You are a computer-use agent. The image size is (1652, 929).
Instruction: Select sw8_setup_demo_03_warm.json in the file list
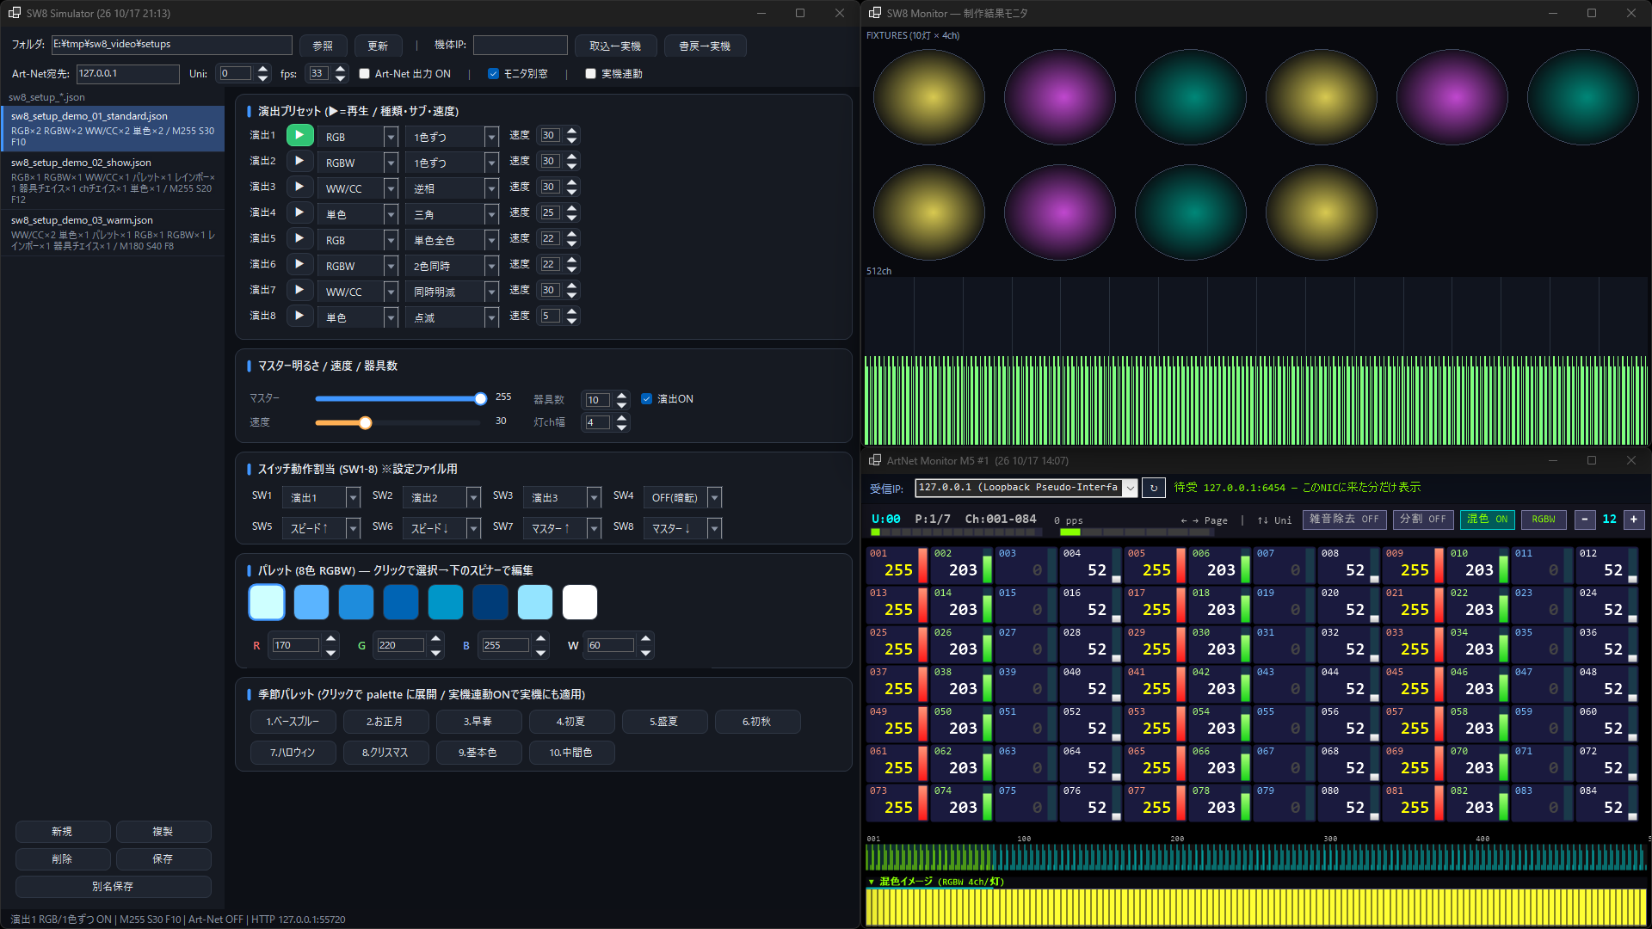[113, 233]
